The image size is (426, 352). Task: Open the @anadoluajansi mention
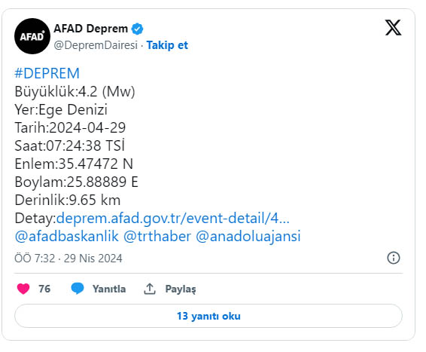pos(248,236)
